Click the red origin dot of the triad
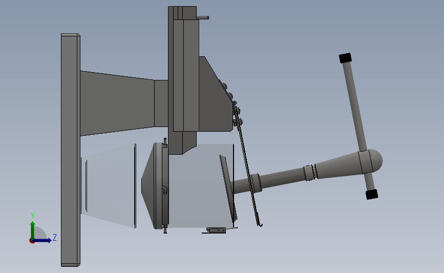 [32, 241]
